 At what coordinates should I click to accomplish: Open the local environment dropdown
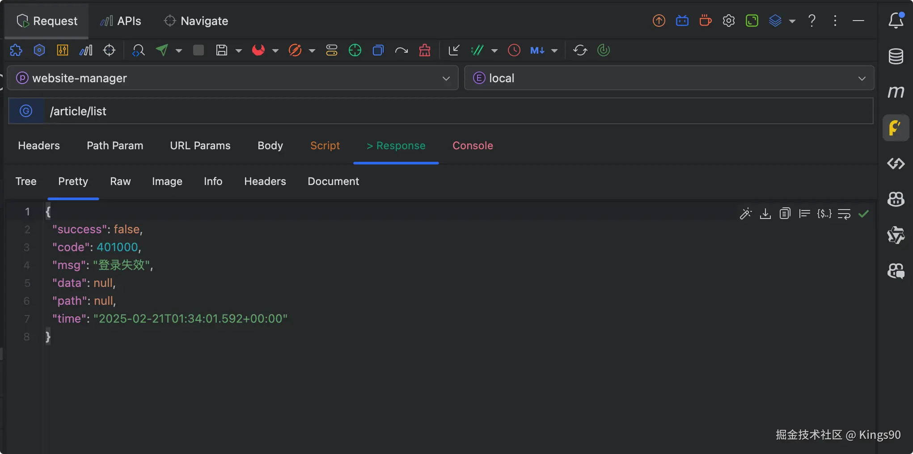click(669, 78)
